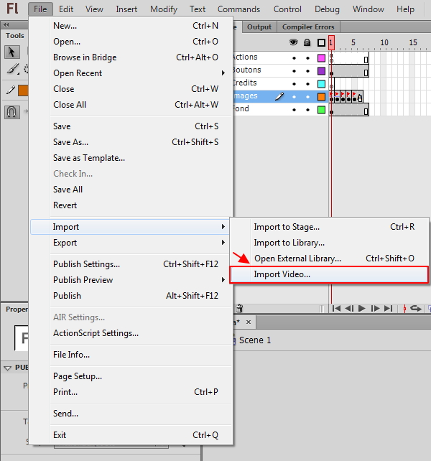The width and height of the screenshot is (431, 461).
Task: Open the Edit menu
Action: [66, 9]
